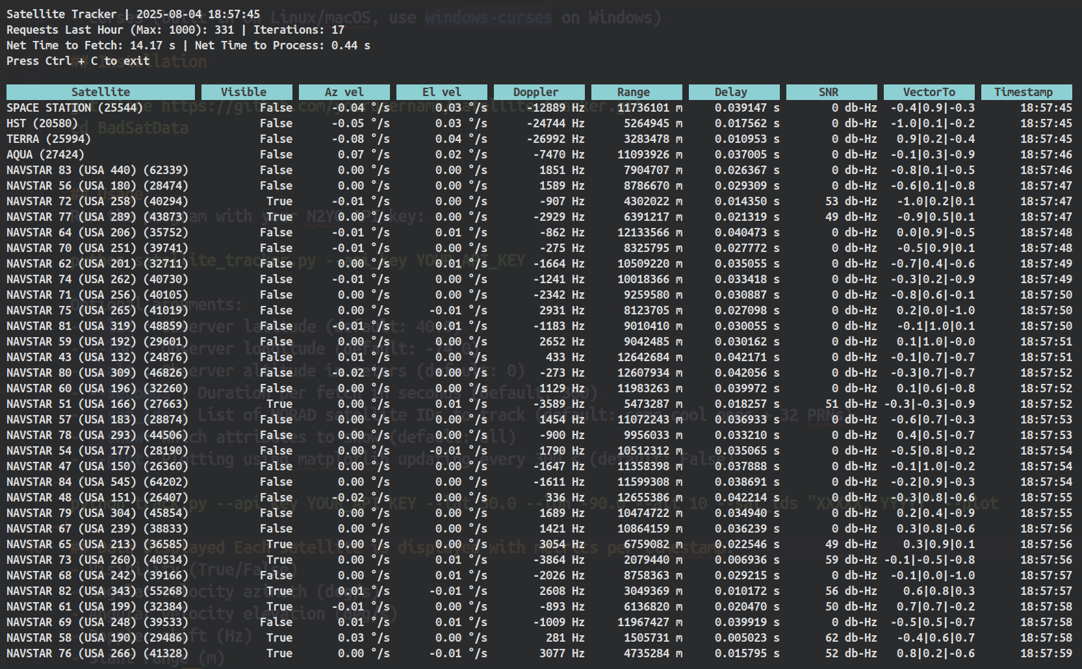Click the Timestamp column header
The image size is (1082, 669).
point(1027,92)
